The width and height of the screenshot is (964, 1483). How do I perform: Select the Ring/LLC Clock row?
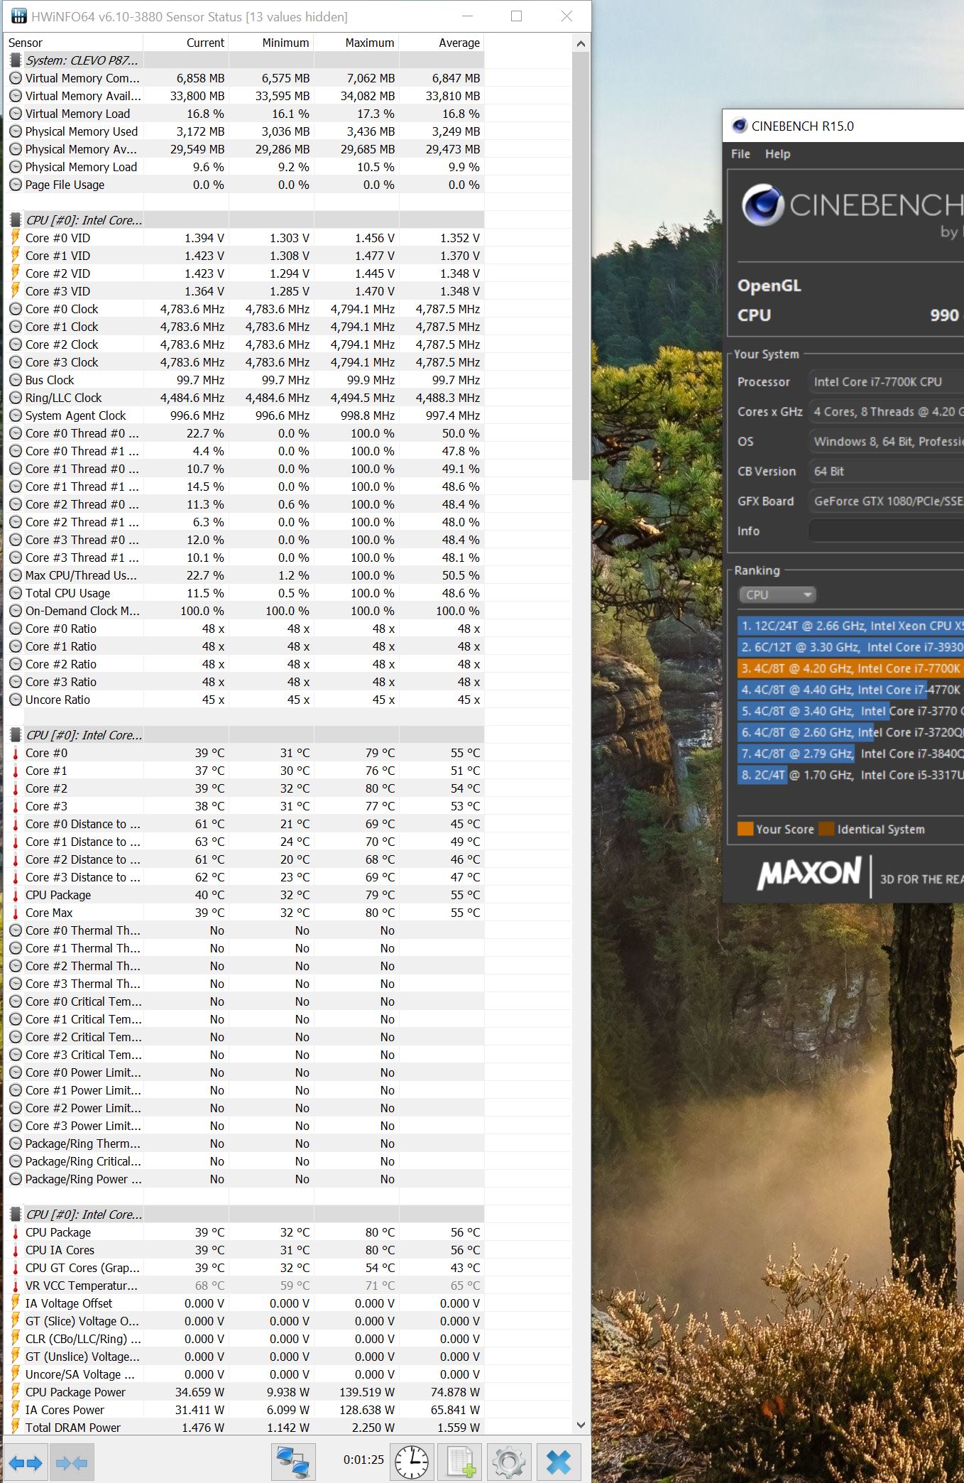(x=243, y=398)
